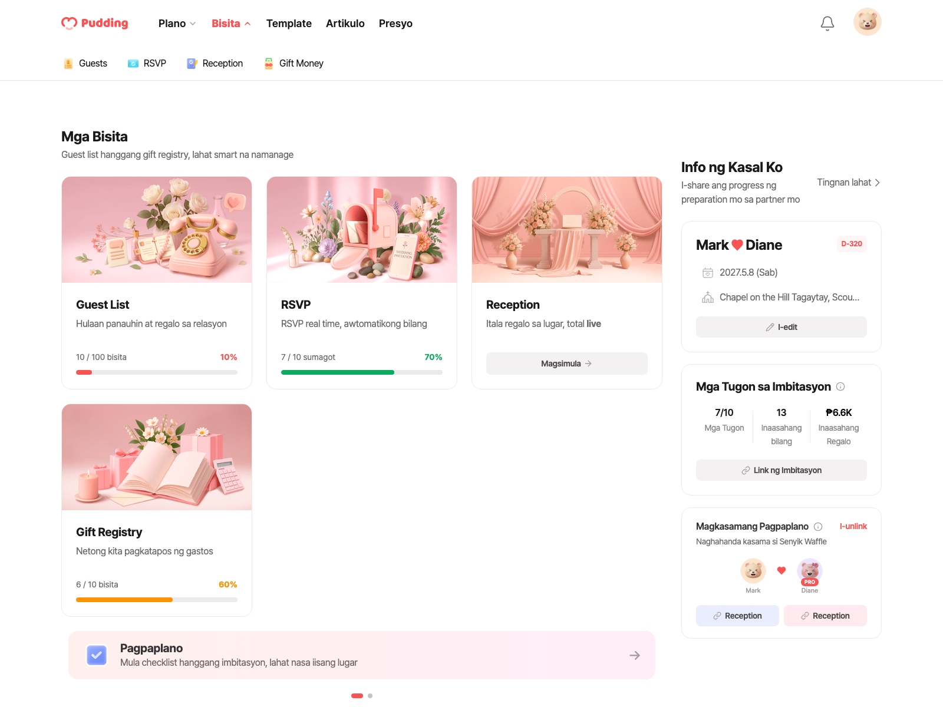Image resolution: width=943 pixels, height=707 pixels.
Task: Open the Reception card image
Action: tap(567, 230)
